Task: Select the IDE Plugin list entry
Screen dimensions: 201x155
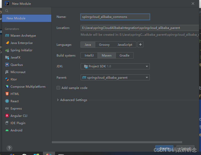Action: (27, 123)
